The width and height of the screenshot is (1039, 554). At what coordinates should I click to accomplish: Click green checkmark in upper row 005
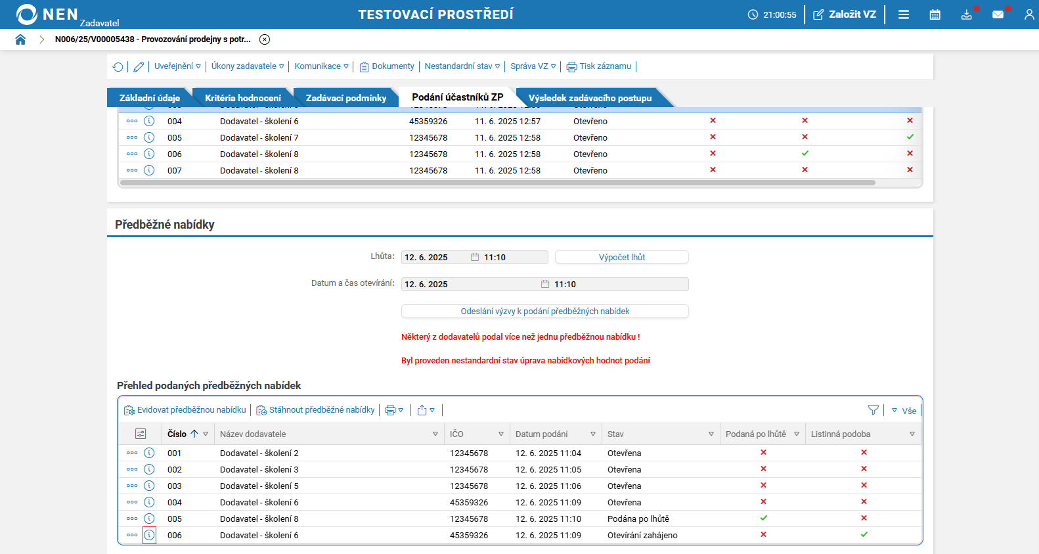pyautogui.click(x=910, y=137)
